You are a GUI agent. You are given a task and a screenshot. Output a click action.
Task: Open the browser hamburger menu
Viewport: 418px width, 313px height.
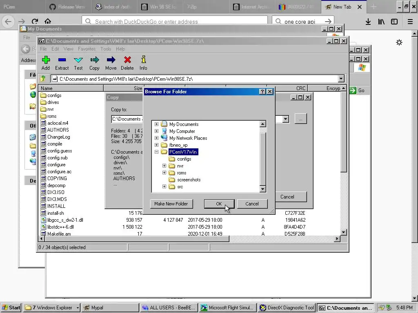410,22
